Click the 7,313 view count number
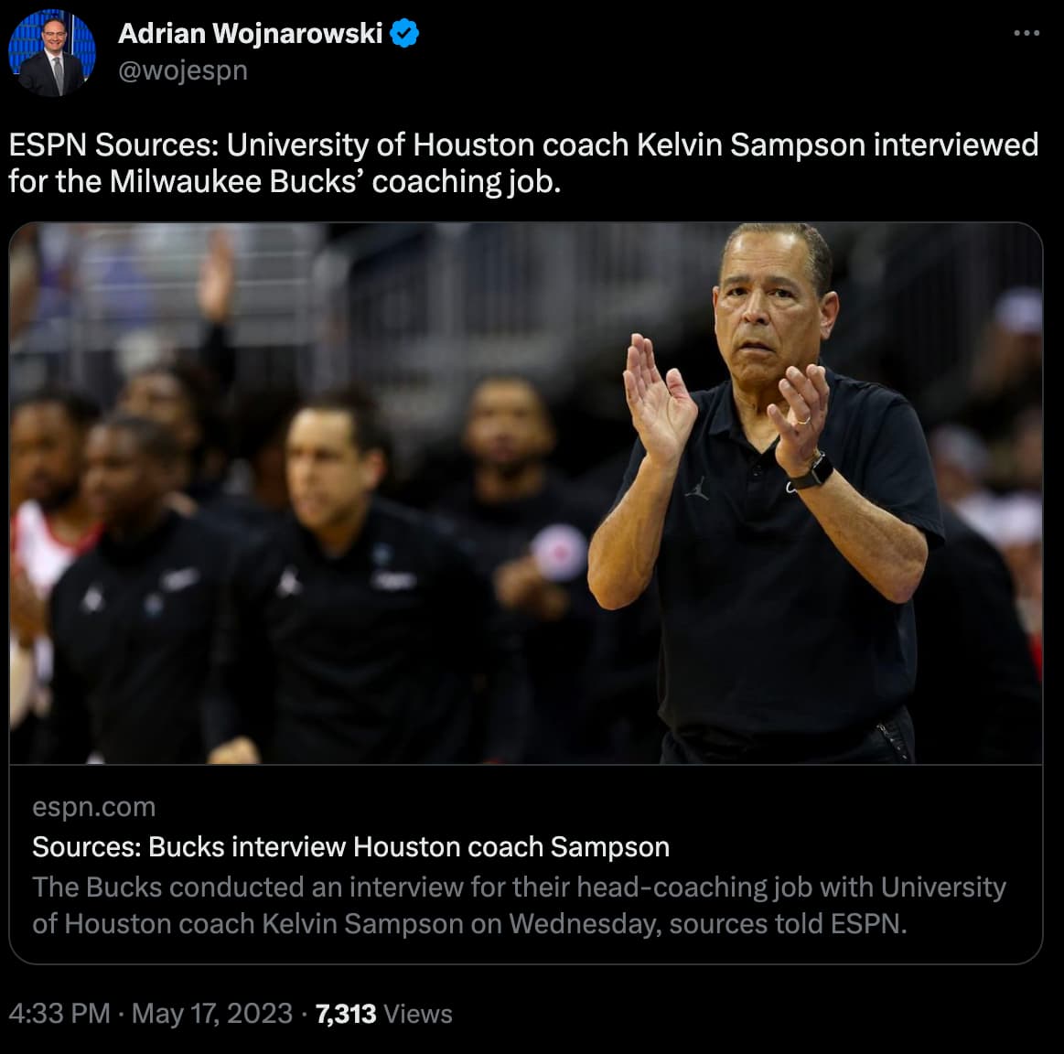1064x1054 pixels. tap(346, 1014)
